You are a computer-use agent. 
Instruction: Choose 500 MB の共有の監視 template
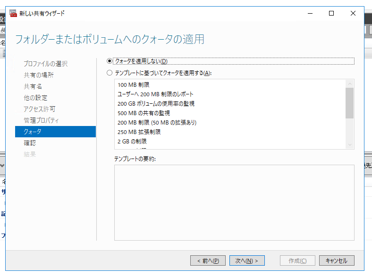(144, 113)
